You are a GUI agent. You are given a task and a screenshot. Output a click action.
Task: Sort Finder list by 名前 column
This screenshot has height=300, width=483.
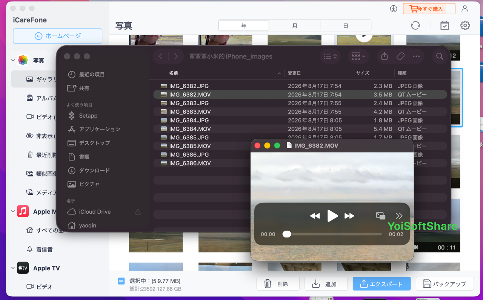point(174,73)
